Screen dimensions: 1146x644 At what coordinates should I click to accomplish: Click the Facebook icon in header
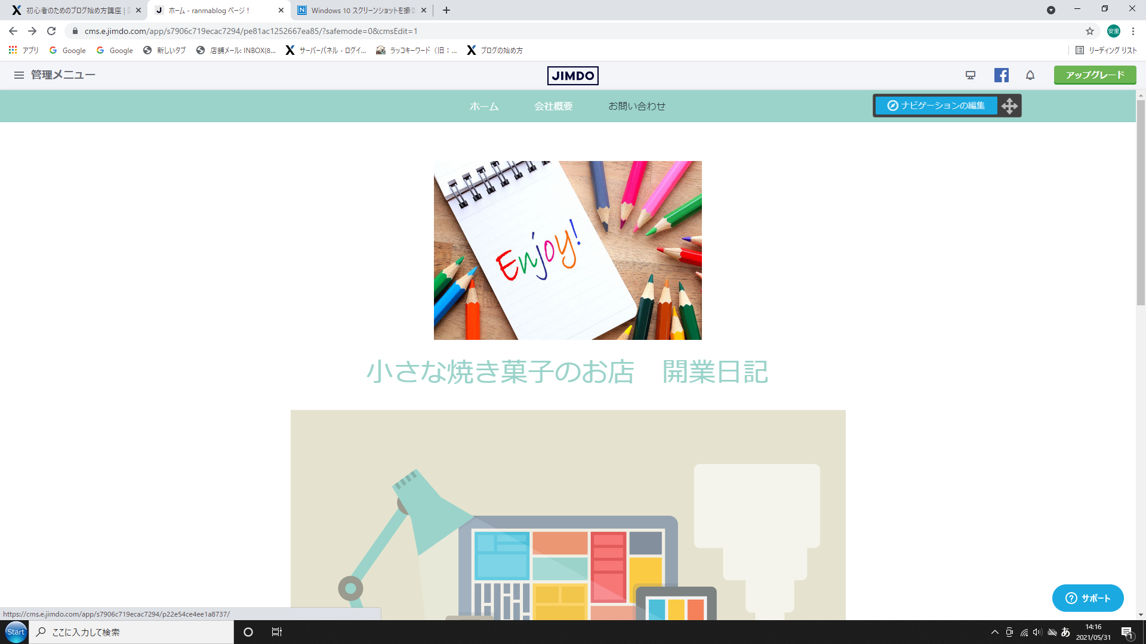pyautogui.click(x=1001, y=75)
